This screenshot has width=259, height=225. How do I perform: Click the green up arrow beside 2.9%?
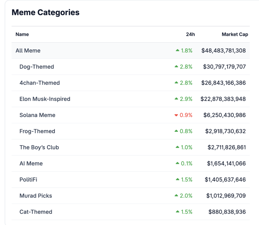click(176, 99)
